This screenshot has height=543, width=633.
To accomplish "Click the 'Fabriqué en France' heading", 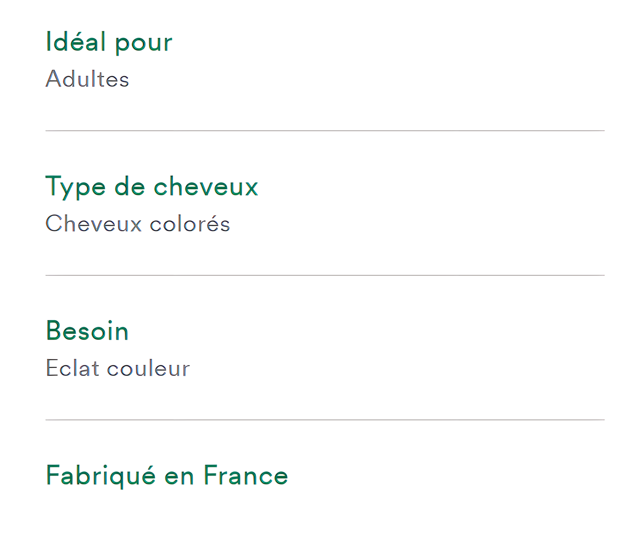I will click(x=167, y=476).
